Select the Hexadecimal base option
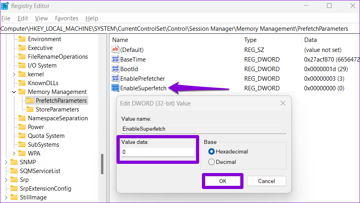 (x=211, y=151)
